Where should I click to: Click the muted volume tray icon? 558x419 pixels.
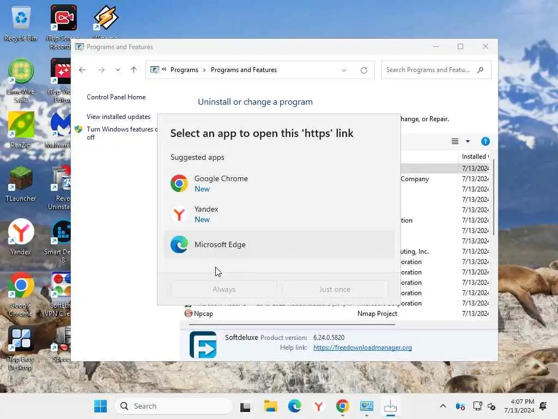coord(492,406)
